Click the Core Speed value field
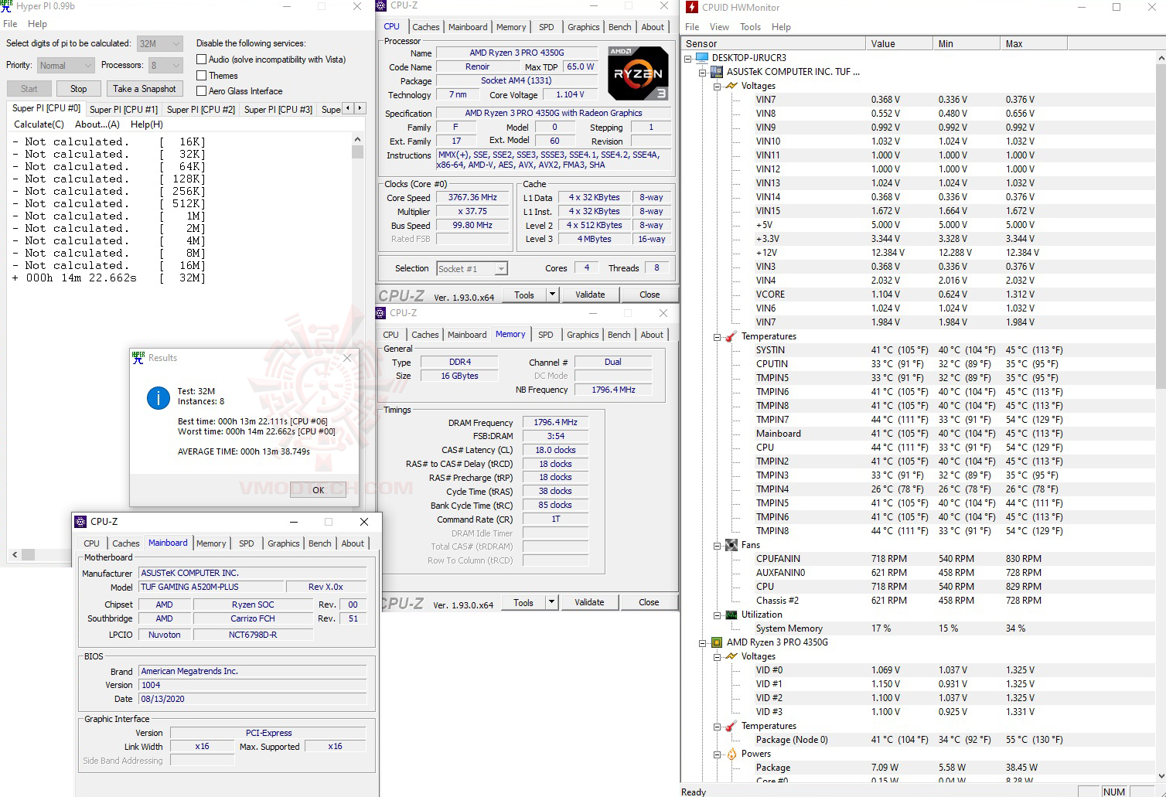 point(472,198)
